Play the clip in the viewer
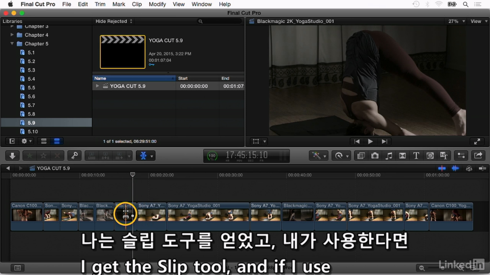Viewport: 490px width, 275px height. (370, 141)
